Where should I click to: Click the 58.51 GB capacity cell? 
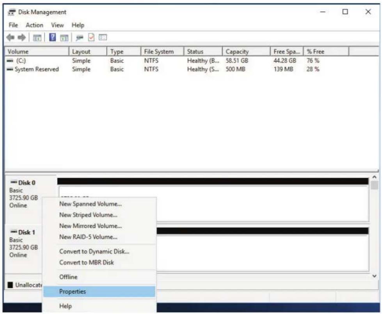[237, 61]
